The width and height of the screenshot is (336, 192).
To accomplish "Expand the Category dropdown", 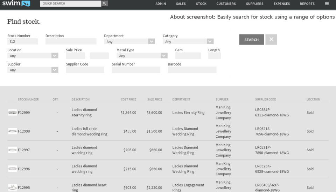I will click(x=188, y=41).
